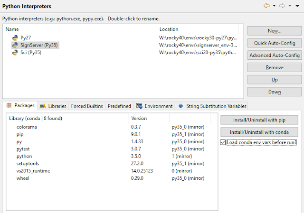Click Install/Uninstall with pip button
Viewport: 304px width, 213px height.
(259, 120)
